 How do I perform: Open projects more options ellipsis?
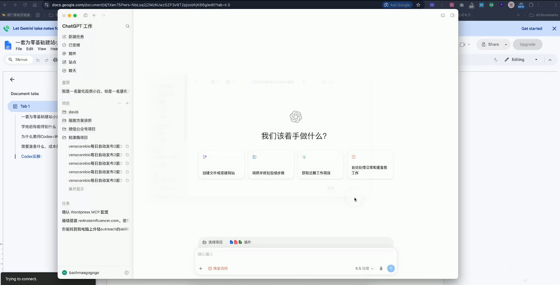[x=120, y=103]
